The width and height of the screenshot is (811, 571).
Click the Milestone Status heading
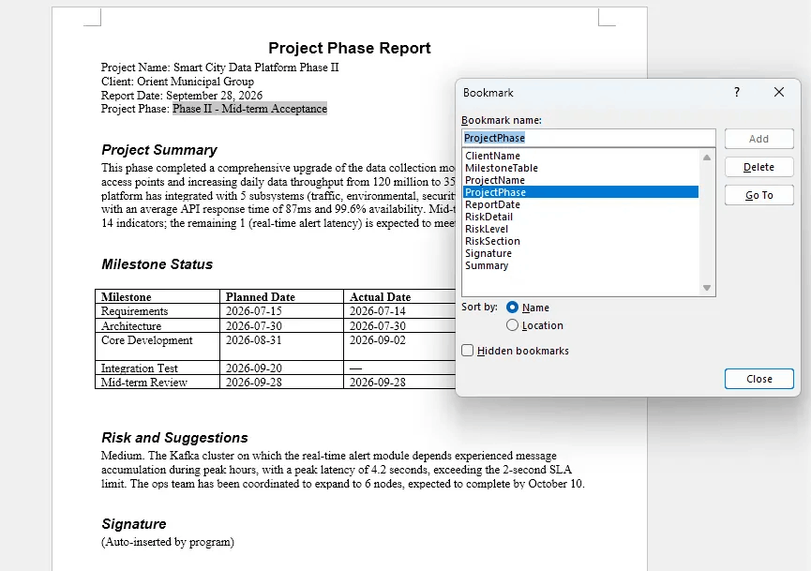click(x=158, y=264)
